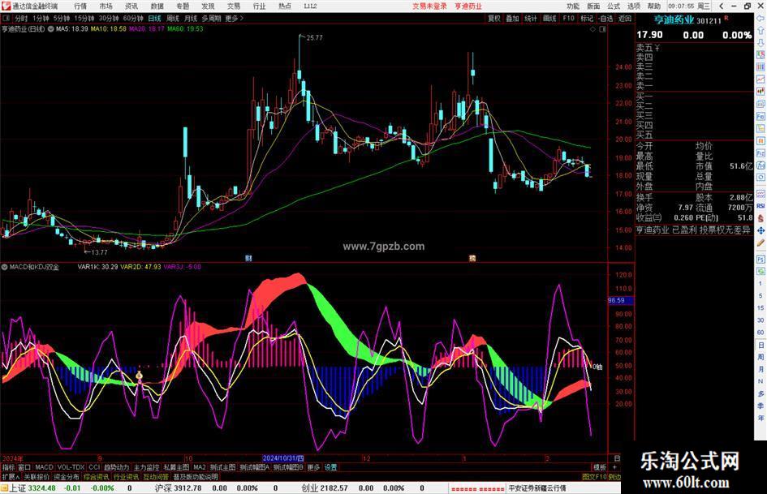Click the yellow icon left of 上证 index
This screenshot has width=767, height=494.
coord(4,488)
